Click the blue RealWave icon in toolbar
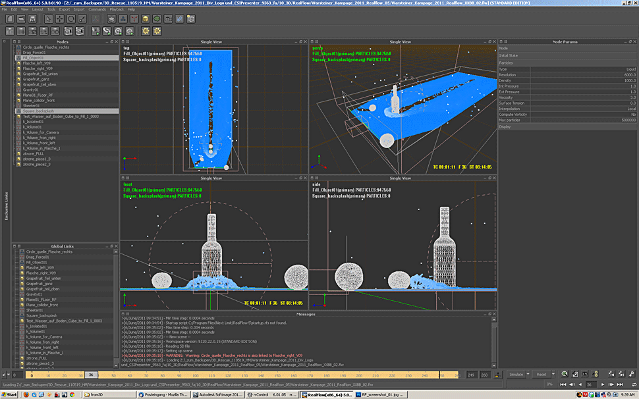This screenshot has height=399, width=639. click(x=180, y=19)
